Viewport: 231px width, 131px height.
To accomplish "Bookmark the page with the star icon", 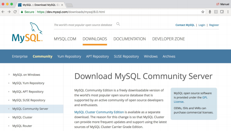I will 203,12.
